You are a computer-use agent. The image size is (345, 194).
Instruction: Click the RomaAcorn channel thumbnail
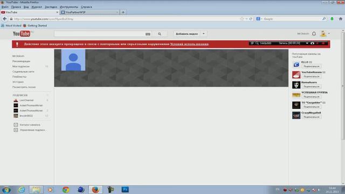pyautogui.click(x=296, y=85)
